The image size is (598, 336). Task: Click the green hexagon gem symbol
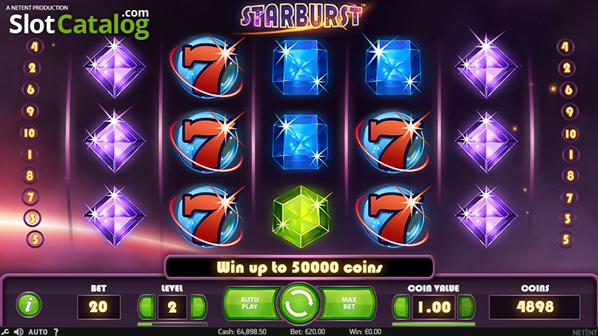[301, 217]
